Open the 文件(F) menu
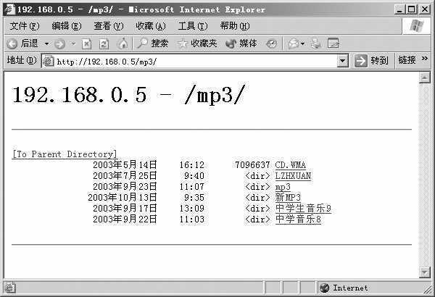 click(x=24, y=26)
